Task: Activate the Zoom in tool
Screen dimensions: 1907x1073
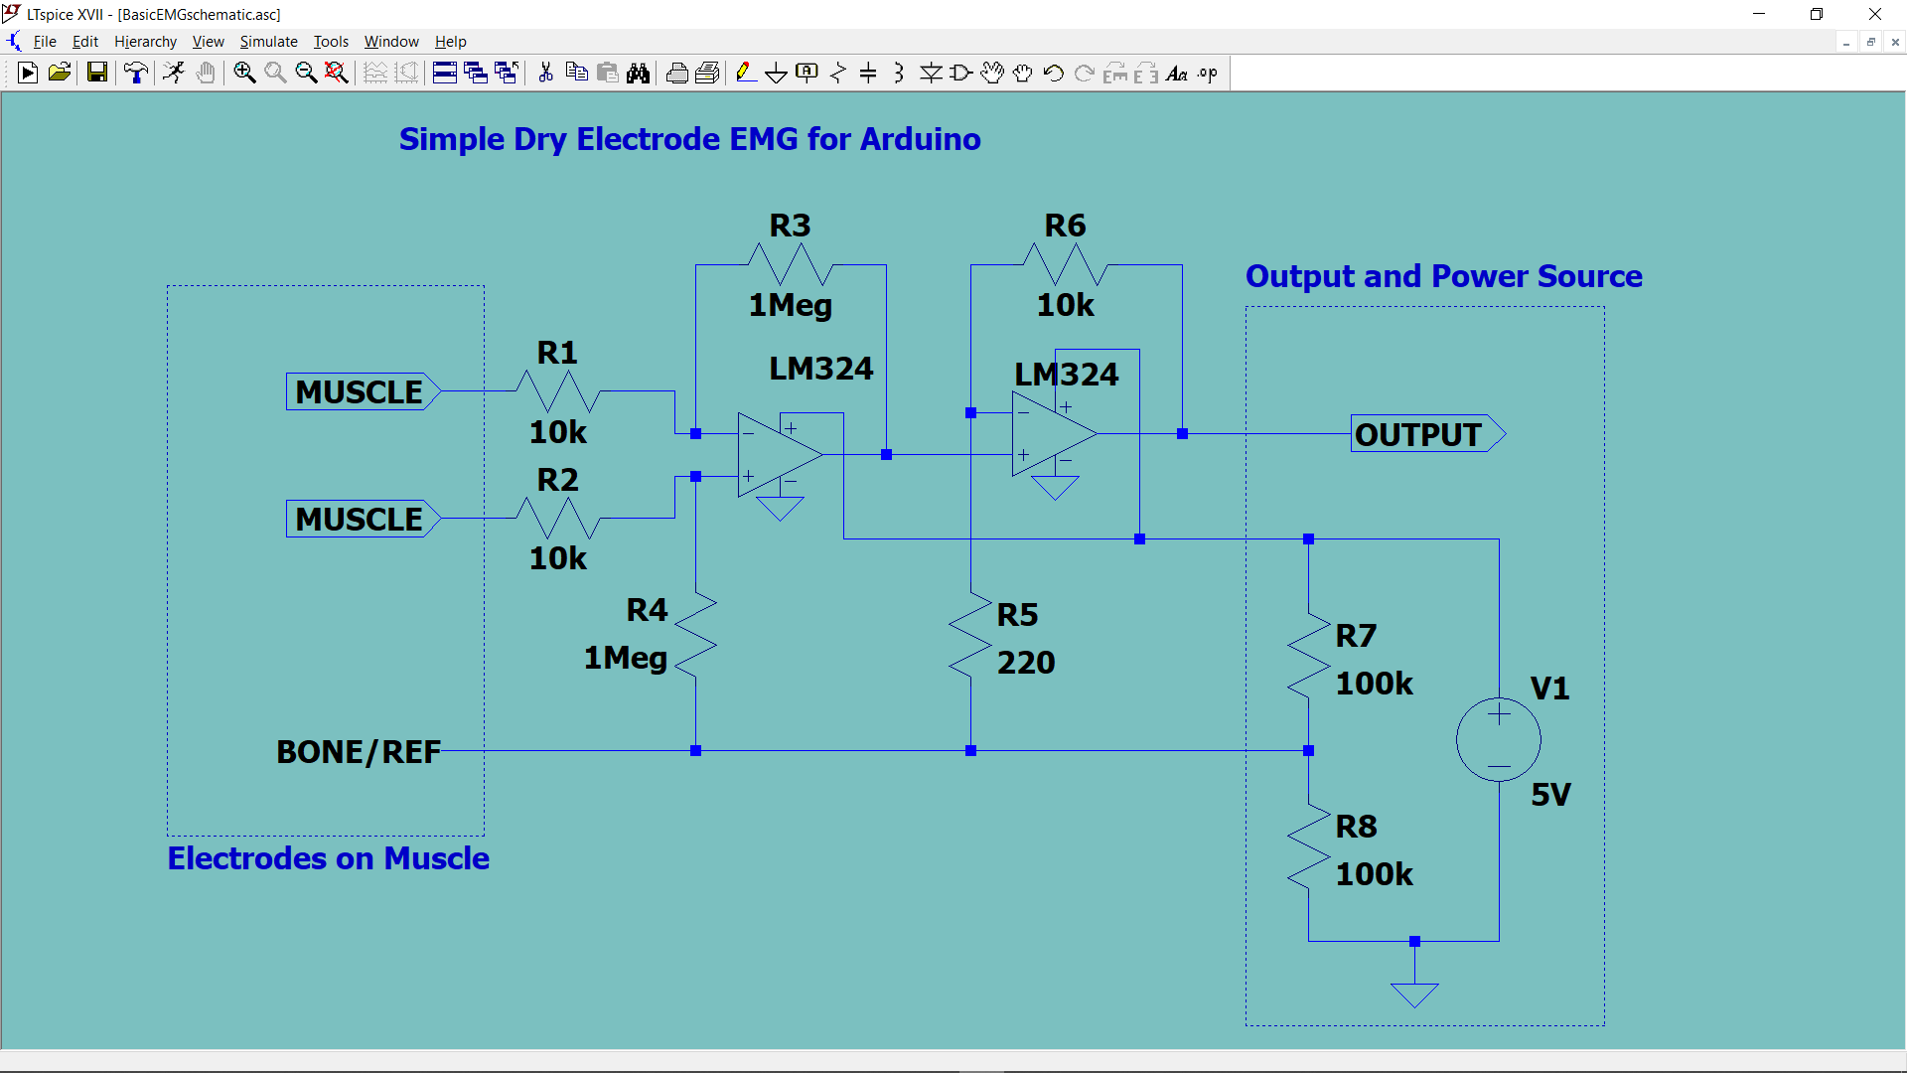Action: point(243,73)
